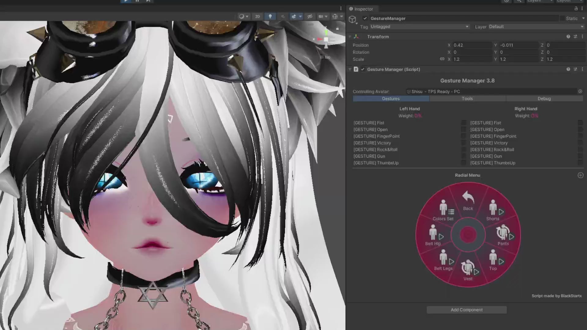This screenshot has height=330, width=587.
Task: Open the Colors Set radial submenu
Action: 443,211
